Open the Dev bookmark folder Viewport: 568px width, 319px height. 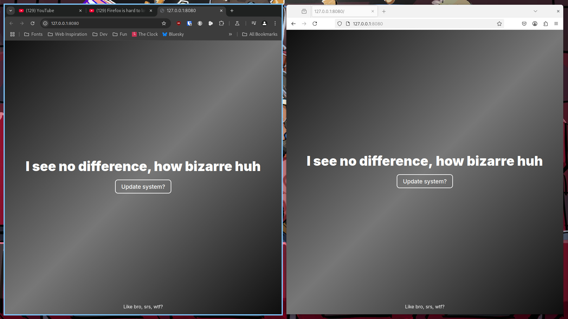click(x=100, y=34)
